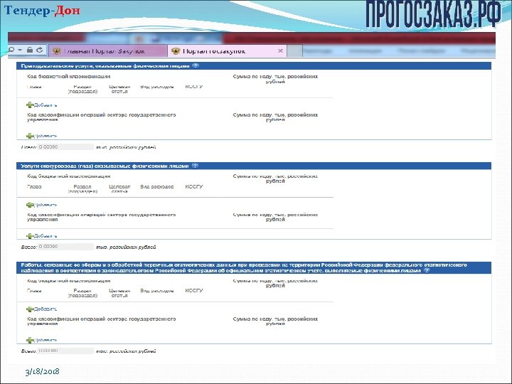Viewport: 512px width, 384px height.
Task: Open help for Преподавательские услуги section
Action: (196, 65)
